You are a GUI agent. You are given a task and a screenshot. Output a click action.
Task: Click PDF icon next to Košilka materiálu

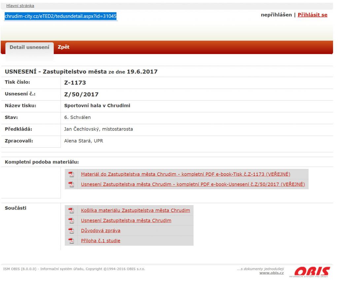pyautogui.click(x=71, y=211)
